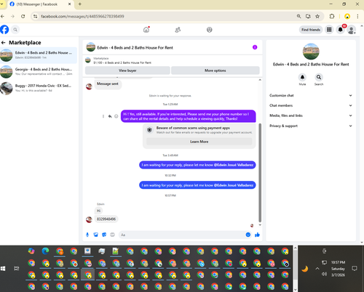This screenshot has height=292, width=364.
Task: Open the three-dot more menu beside message
Action: [x=103, y=116]
